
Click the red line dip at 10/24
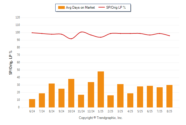click(x=71, y=39)
